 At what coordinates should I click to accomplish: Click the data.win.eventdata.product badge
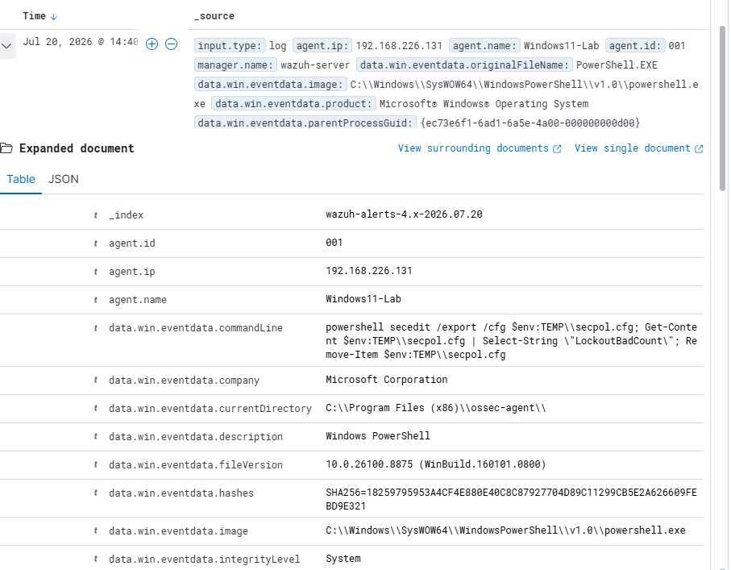tap(293, 103)
